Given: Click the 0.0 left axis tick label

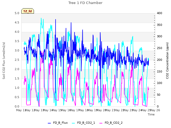Looking at the screenshot, I should 17,107.
